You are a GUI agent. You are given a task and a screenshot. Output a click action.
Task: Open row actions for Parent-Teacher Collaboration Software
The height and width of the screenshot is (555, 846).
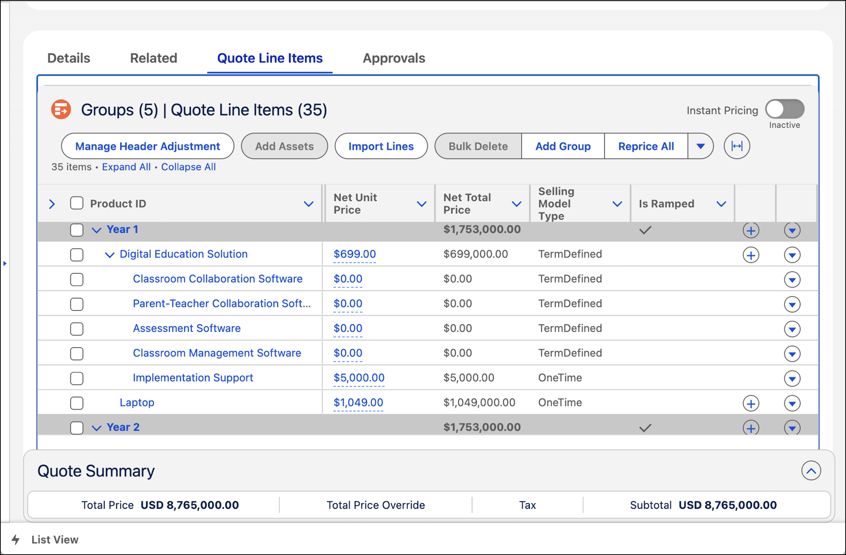coord(792,304)
